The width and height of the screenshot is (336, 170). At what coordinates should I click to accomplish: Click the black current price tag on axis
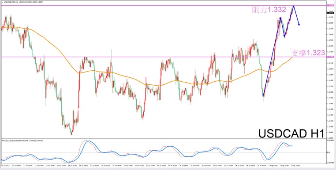330,13
